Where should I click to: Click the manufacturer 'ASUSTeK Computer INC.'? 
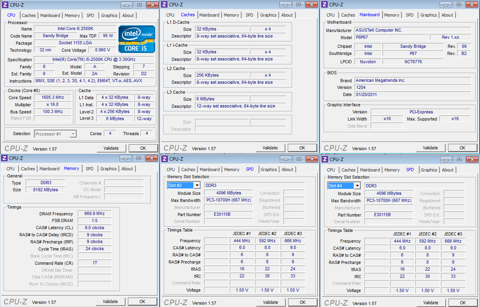click(412, 30)
